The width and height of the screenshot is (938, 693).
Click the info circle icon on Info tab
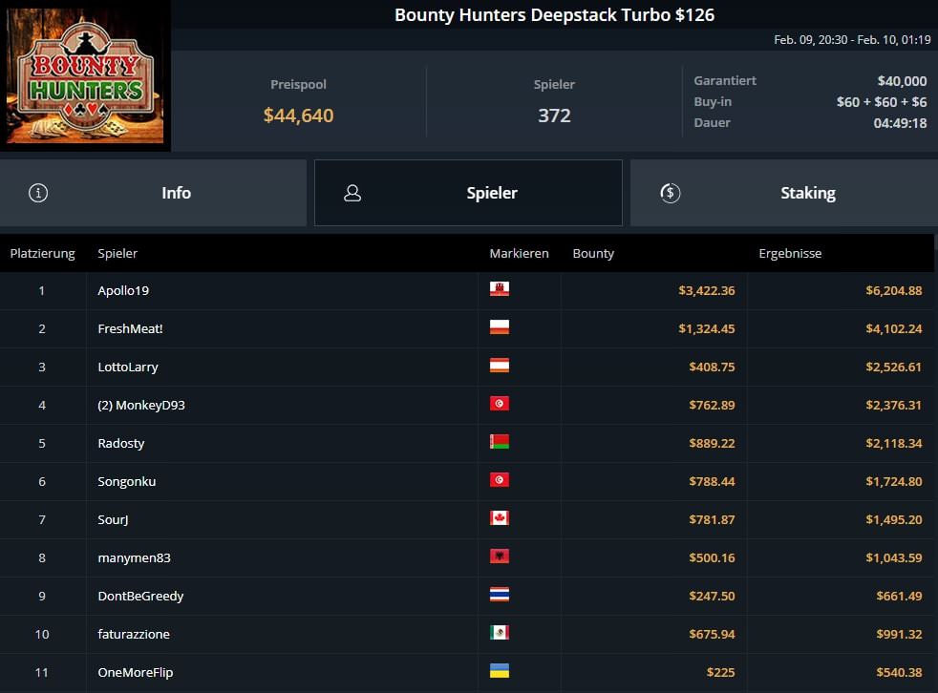pos(38,193)
